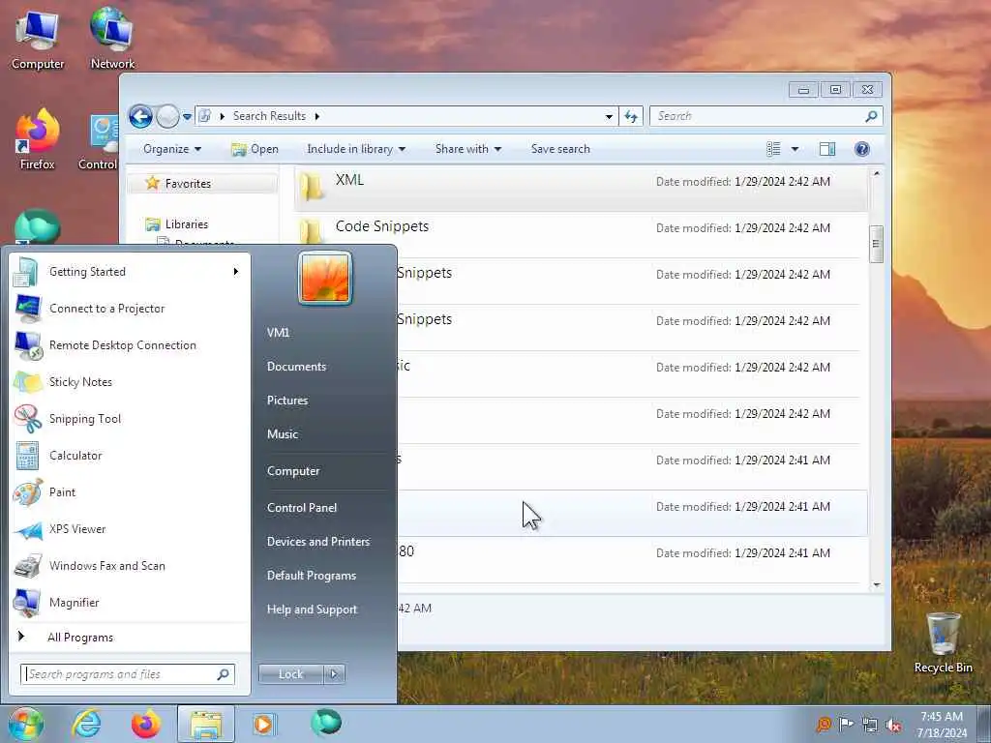This screenshot has height=743, width=991.
Task: Select the XML folder result
Action: click(x=581, y=189)
